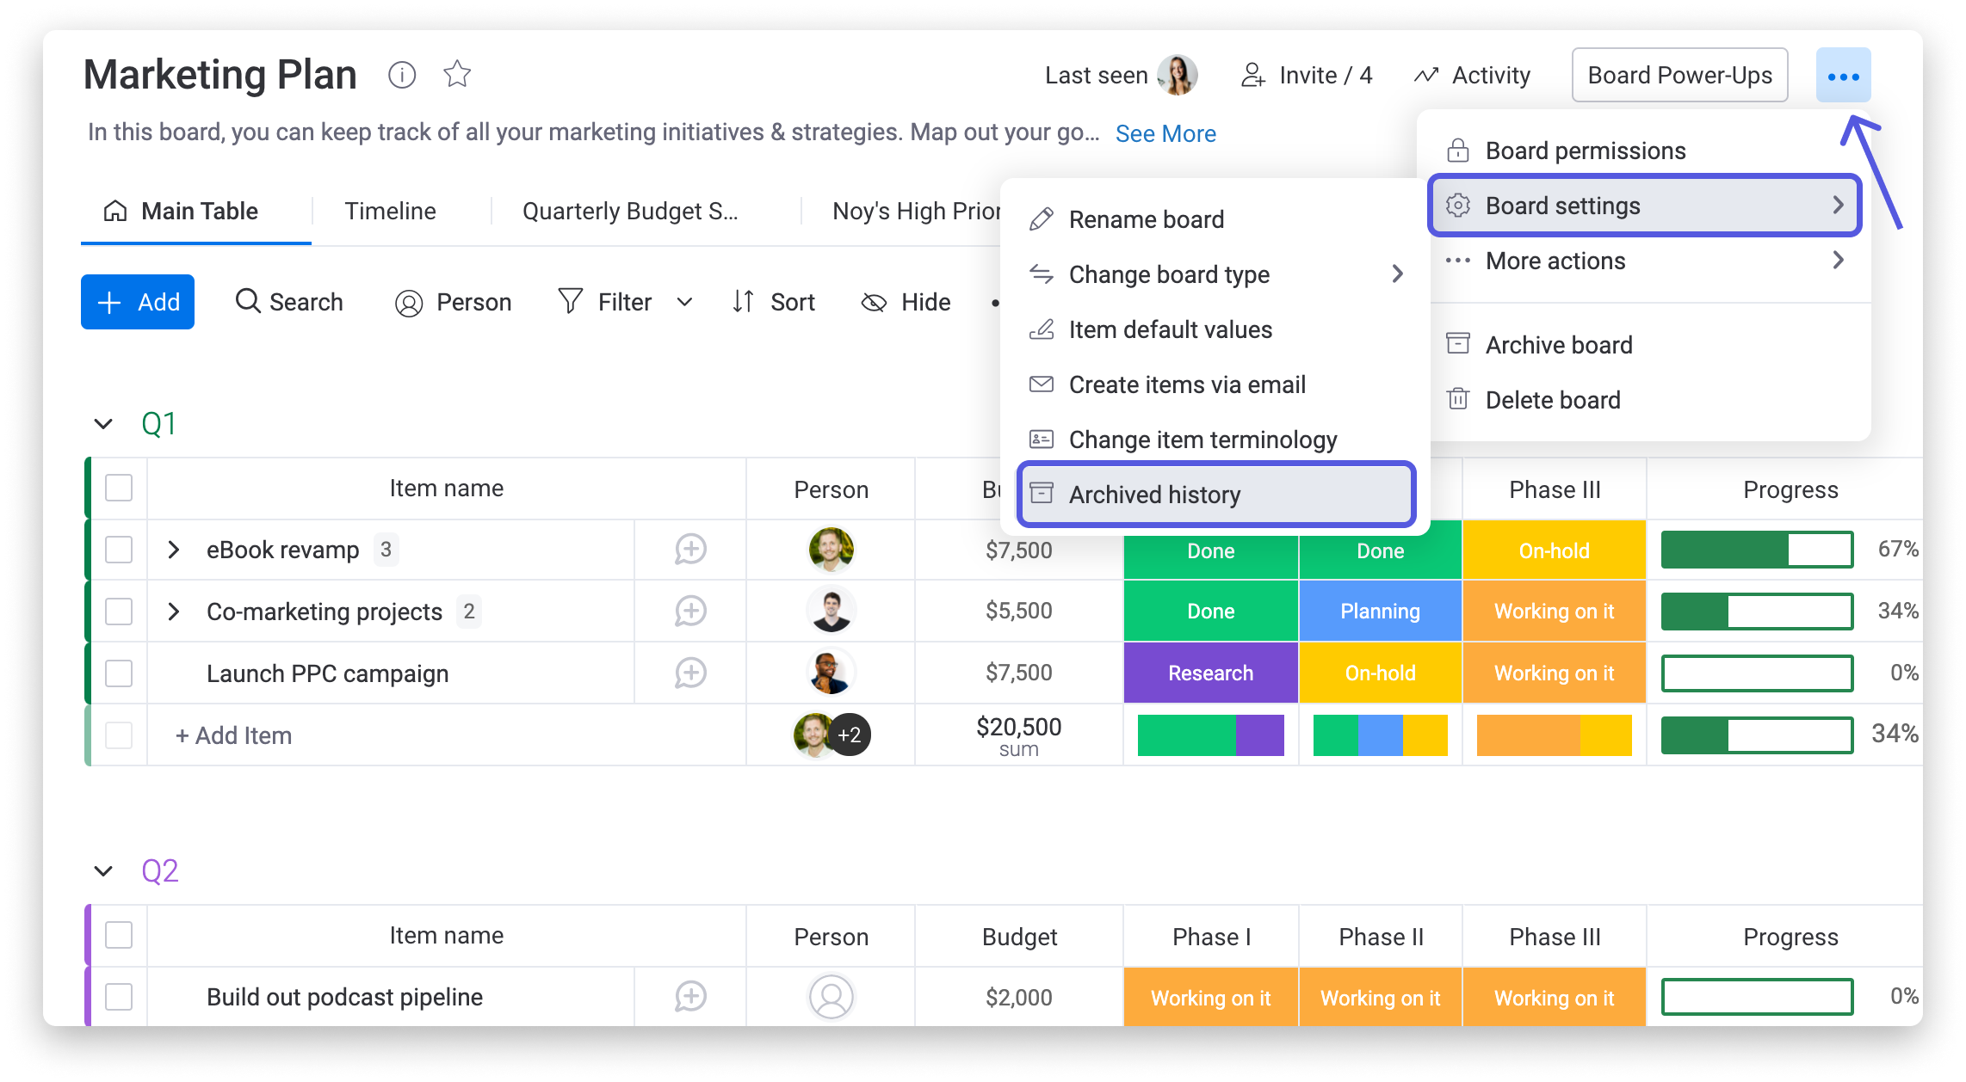Open the Board settings submenu

click(1644, 206)
